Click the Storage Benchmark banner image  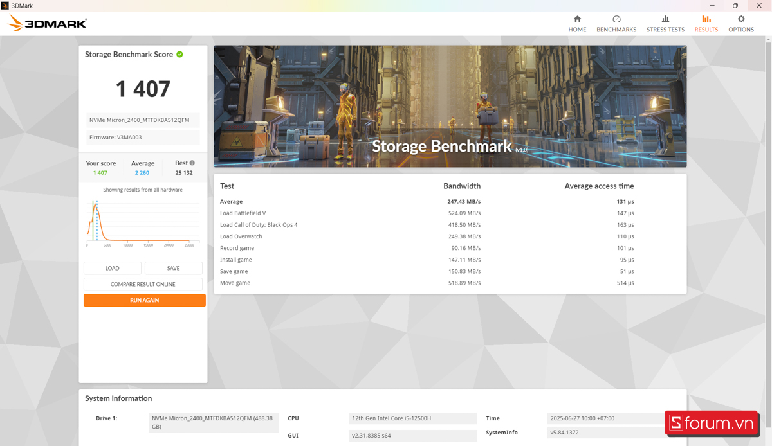(450, 106)
